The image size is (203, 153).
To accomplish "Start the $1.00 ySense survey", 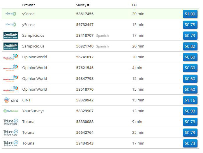I will [x=190, y=14].
